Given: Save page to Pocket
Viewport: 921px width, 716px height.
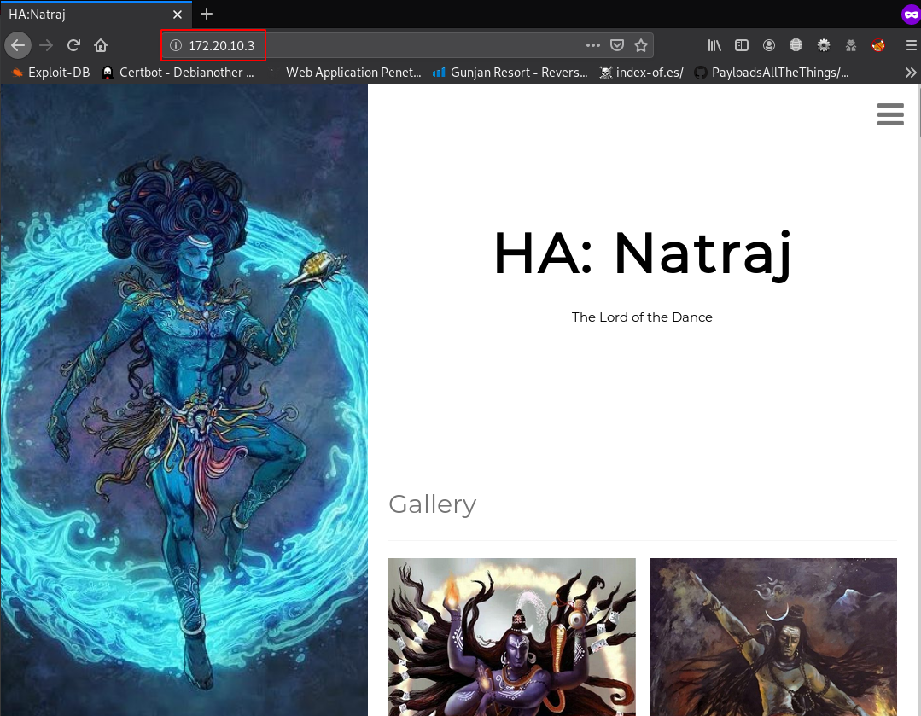Looking at the screenshot, I should (617, 45).
